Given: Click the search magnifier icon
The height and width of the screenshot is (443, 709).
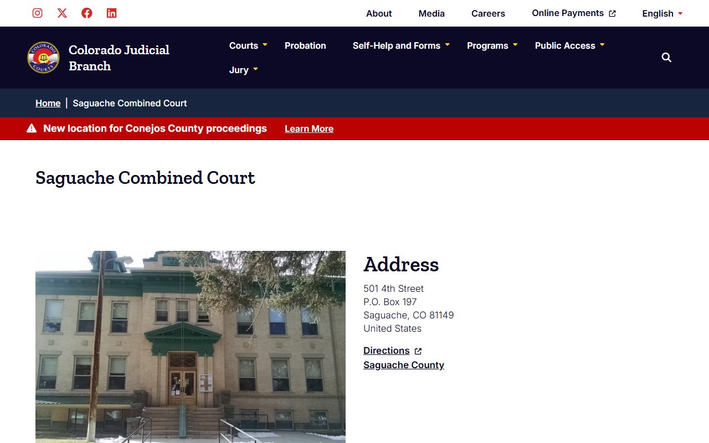Looking at the screenshot, I should pos(666,58).
